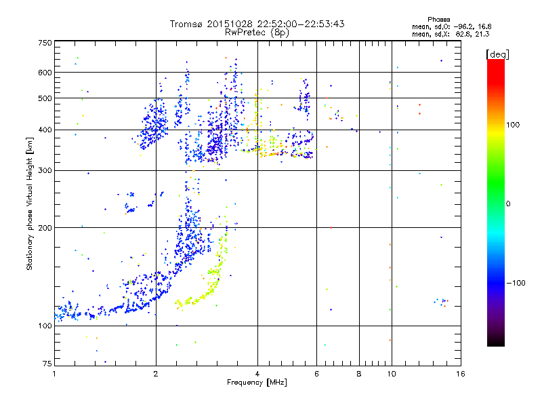Click the y-axis tick label '600'
This screenshot has width=542, height=407.
(x=45, y=73)
